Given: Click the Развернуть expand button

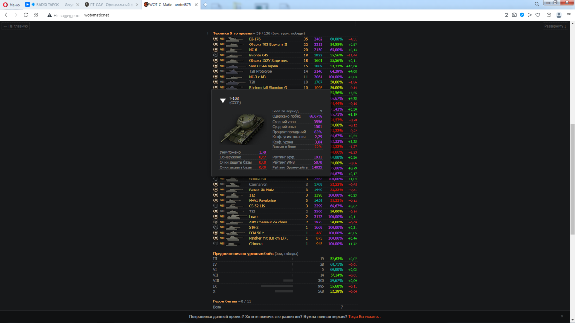Looking at the screenshot, I should point(555,26).
